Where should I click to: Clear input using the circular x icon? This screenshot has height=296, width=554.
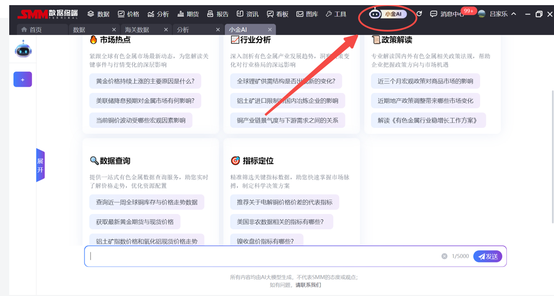(444, 256)
